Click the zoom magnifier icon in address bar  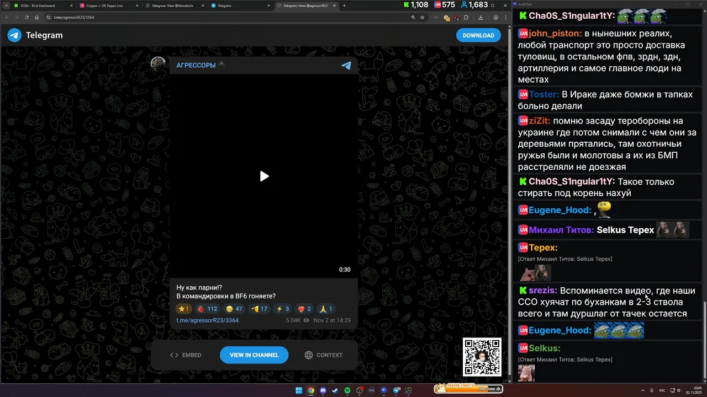(413, 17)
